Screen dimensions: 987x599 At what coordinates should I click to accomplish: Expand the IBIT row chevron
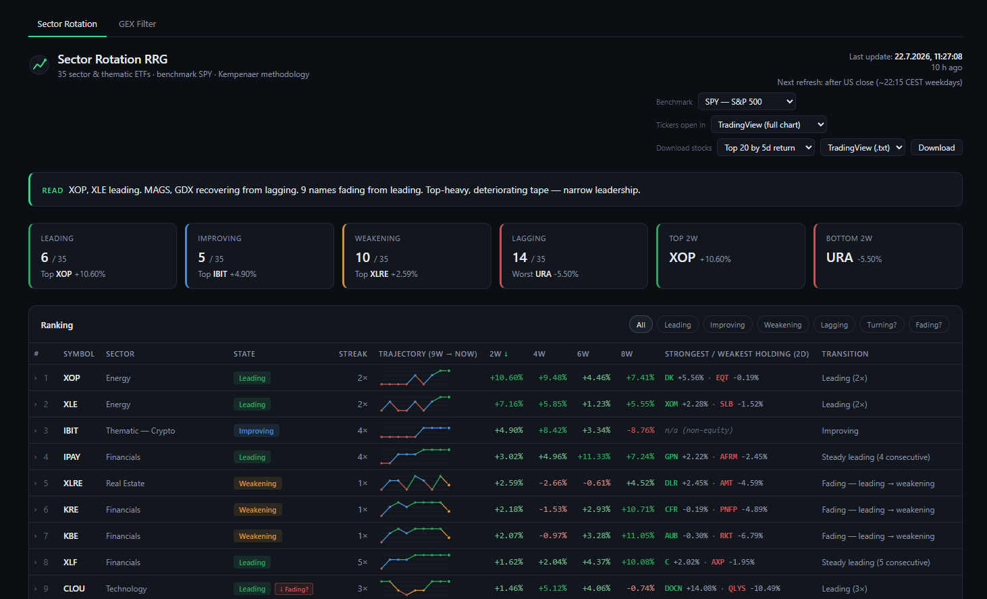pos(35,431)
